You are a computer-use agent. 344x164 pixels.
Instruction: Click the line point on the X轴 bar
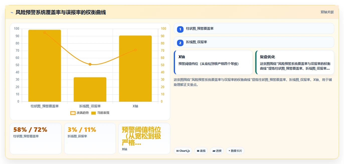135,50
